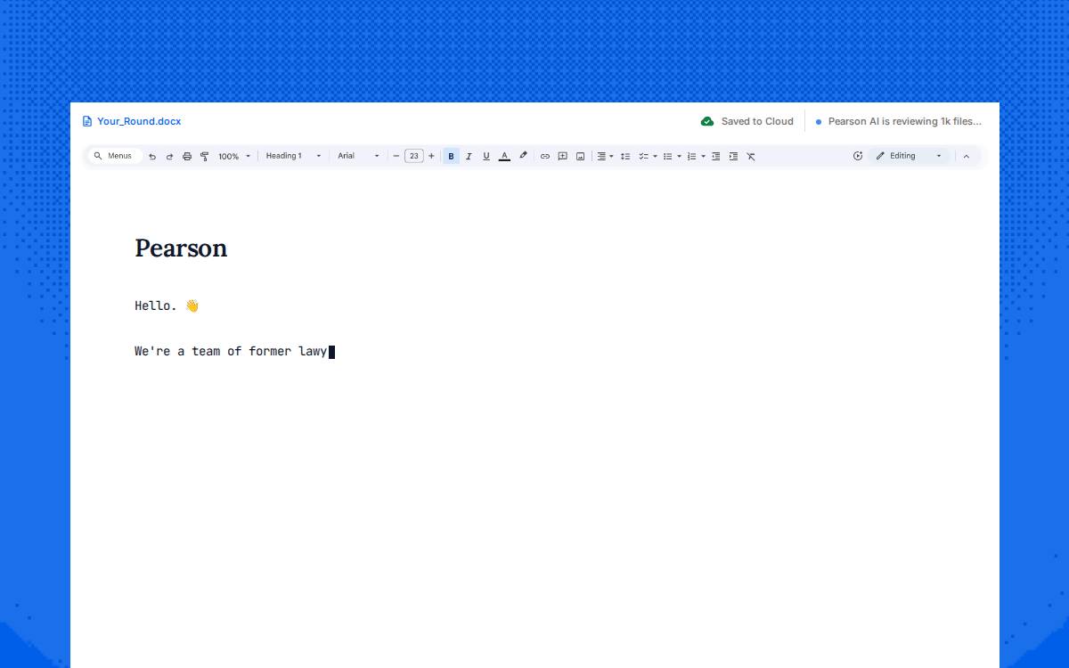Decrease the indent

(x=716, y=156)
